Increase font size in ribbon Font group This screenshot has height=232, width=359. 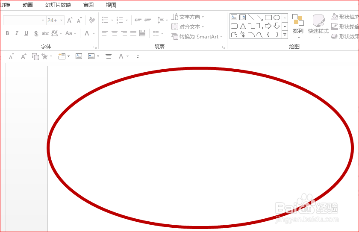coord(70,21)
